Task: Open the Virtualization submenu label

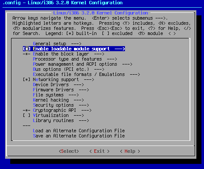Action: (58, 115)
